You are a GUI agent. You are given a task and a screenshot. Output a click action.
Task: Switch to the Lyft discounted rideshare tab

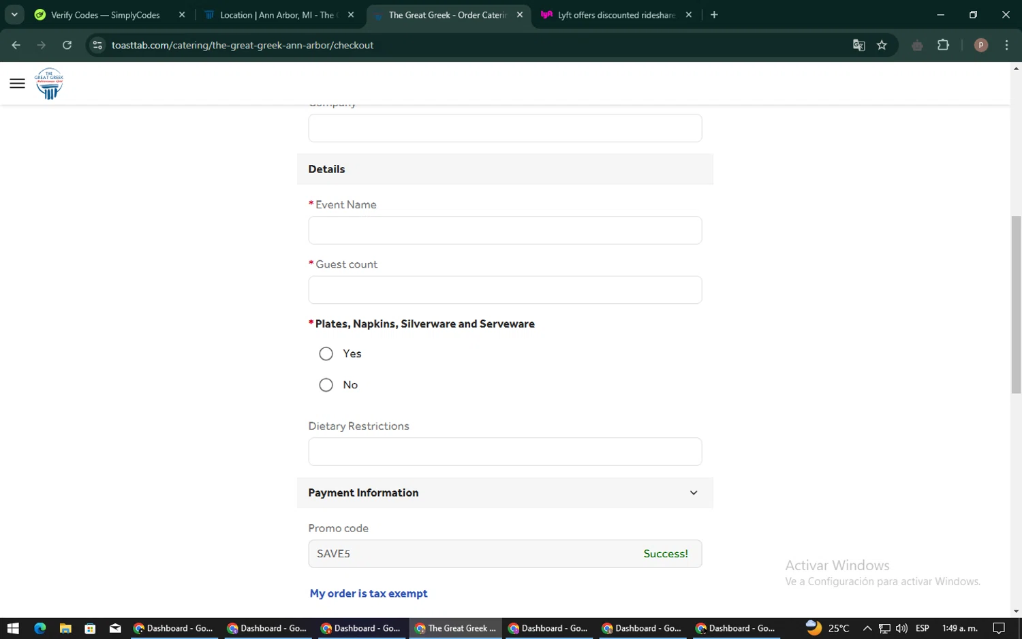[617, 15]
